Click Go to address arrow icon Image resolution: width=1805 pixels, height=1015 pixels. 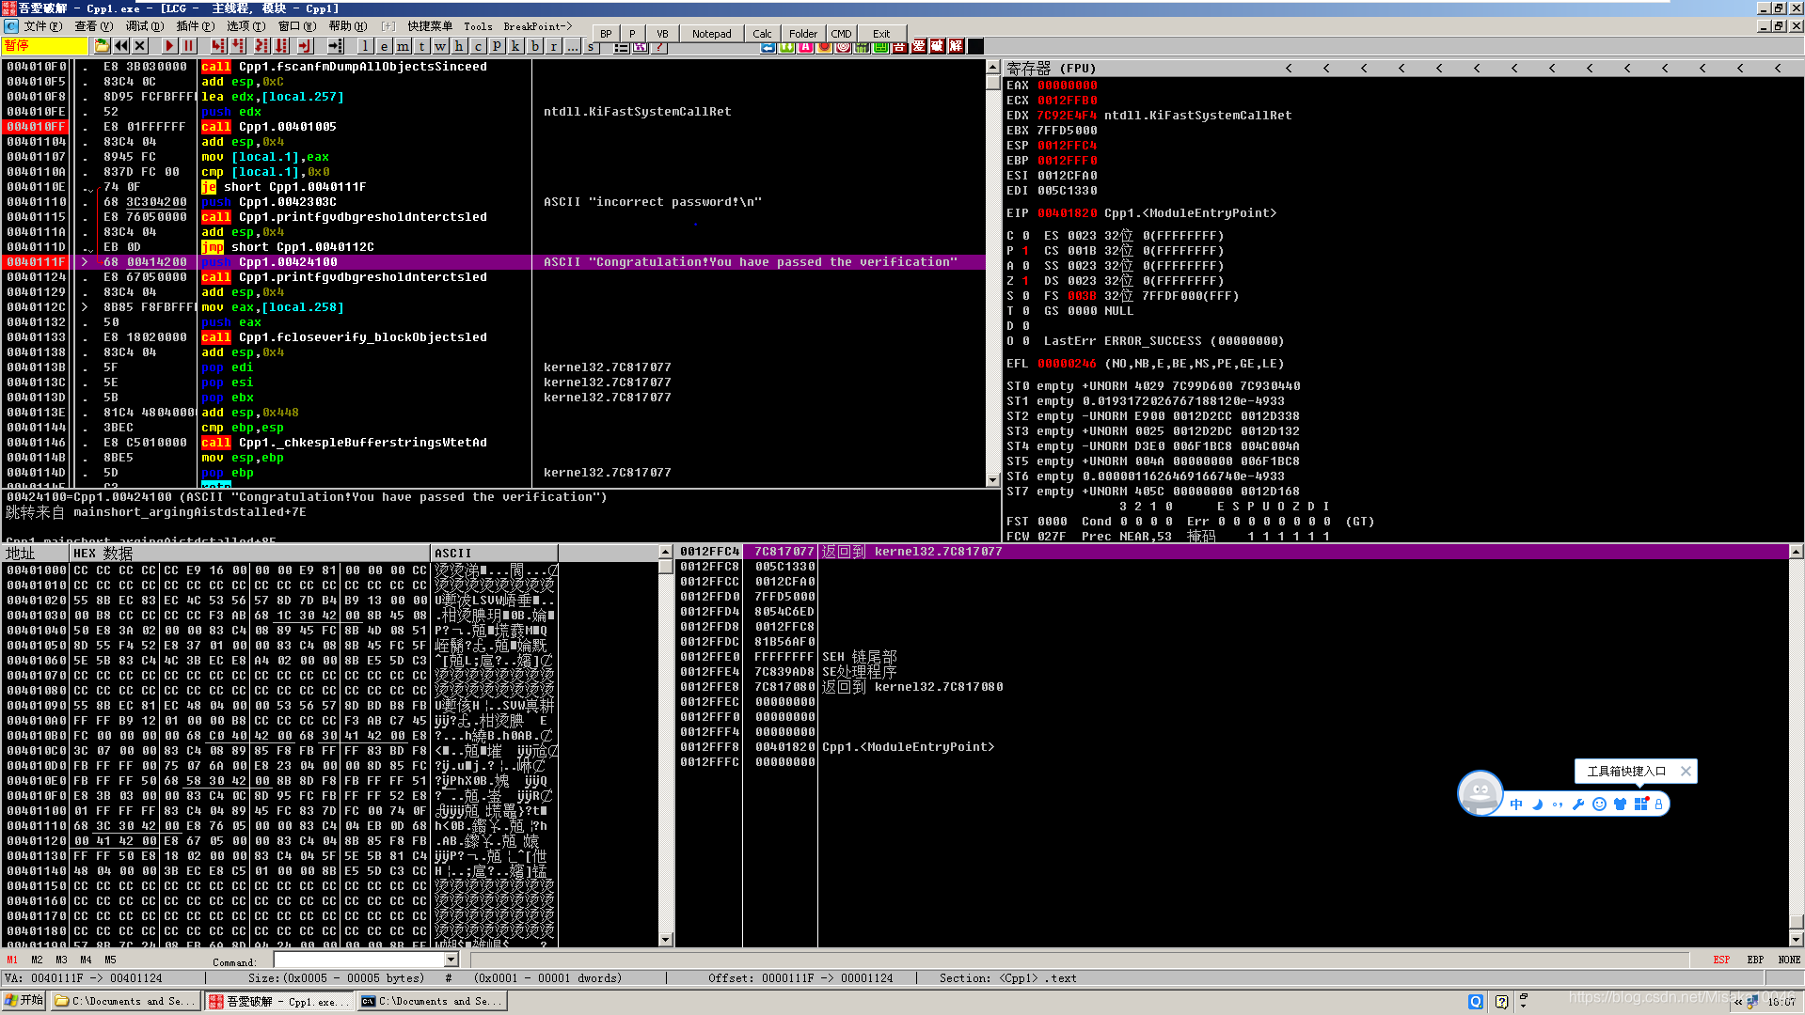pyautogui.click(x=336, y=45)
